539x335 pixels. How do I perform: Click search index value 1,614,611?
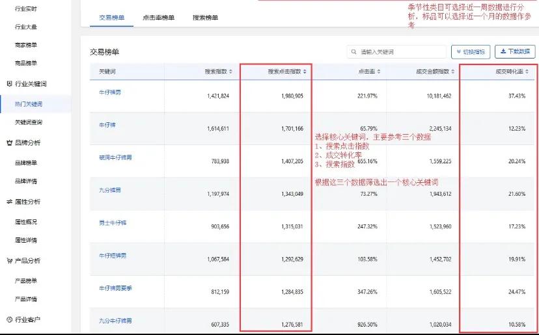pos(218,129)
